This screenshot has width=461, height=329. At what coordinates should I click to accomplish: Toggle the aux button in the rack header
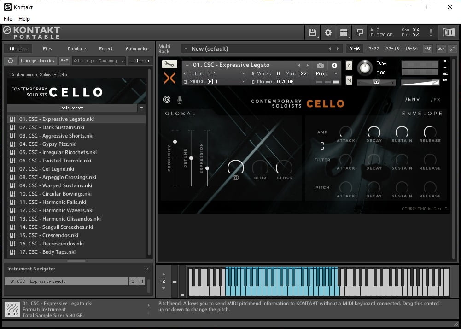click(x=441, y=49)
